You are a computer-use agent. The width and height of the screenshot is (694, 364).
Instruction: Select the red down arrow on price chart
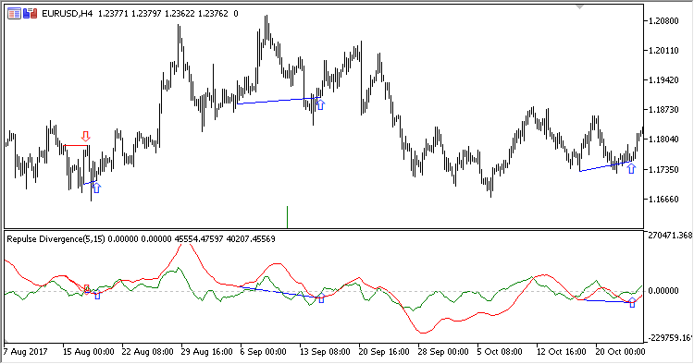(86, 136)
